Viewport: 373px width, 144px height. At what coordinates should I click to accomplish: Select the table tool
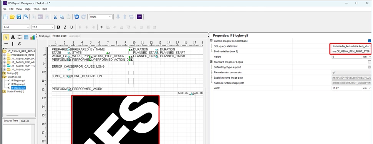tap(26, 37)
